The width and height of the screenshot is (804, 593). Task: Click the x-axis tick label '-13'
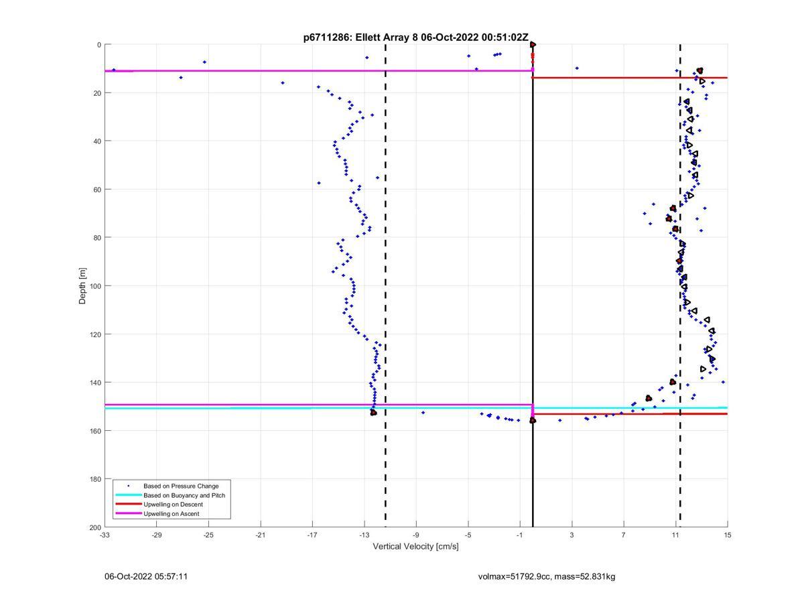pyautogui.click(x=364, y=535)
